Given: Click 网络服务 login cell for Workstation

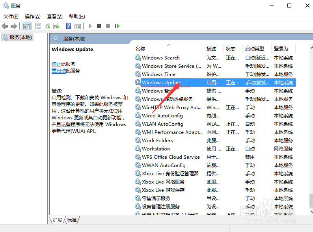Looking at the screenshot, I should [x=283, y=149].
